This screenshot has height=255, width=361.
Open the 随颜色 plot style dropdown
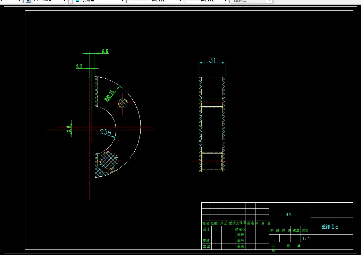252,1
